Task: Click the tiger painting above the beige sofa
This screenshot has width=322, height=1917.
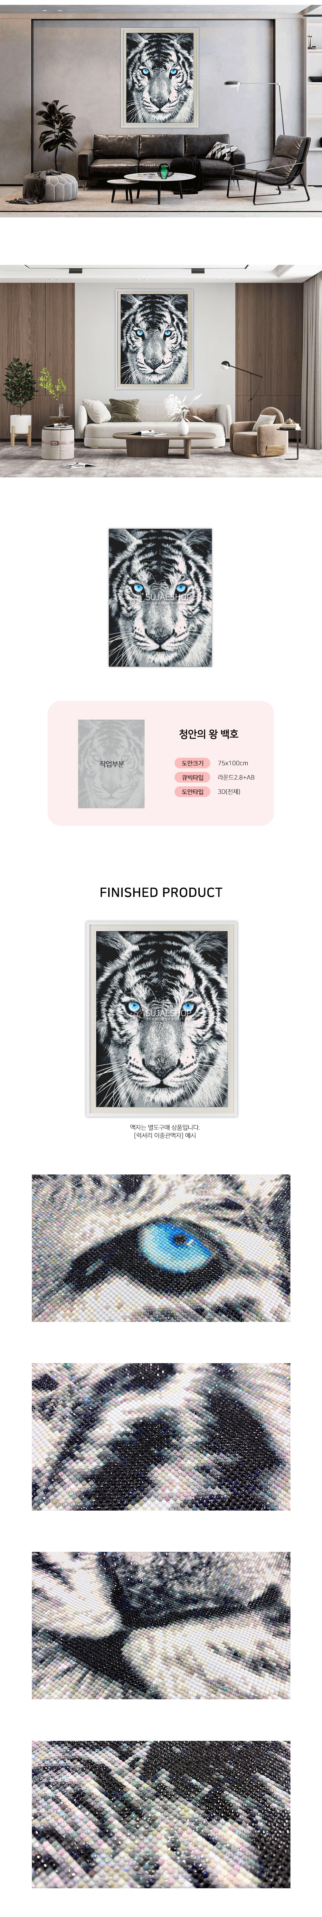Action: pyautogui.click(x=155, y=339)
